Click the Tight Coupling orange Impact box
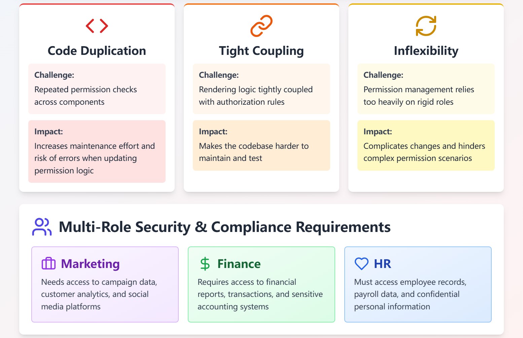 pyautogui.click(x=261, y=145)
